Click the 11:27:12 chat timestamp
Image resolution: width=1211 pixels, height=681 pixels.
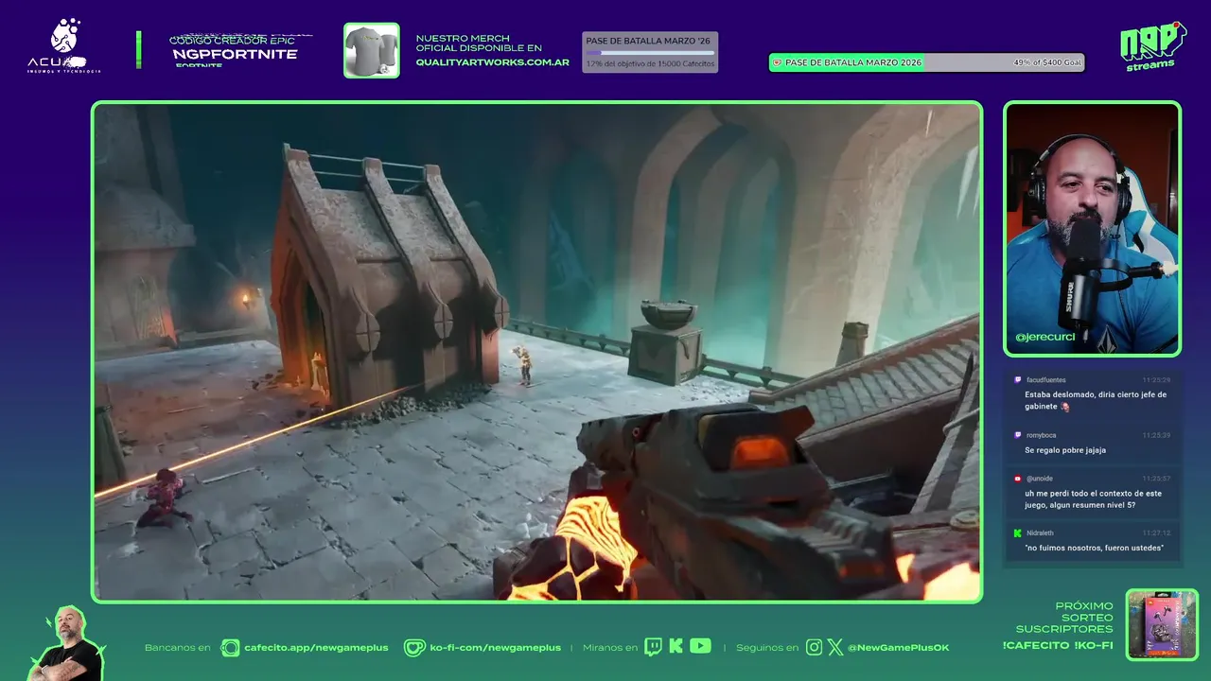coord(1156,534)
